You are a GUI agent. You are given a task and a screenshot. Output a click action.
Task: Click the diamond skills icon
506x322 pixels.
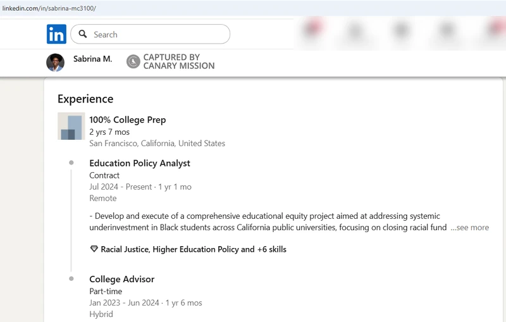click(94, 249)
